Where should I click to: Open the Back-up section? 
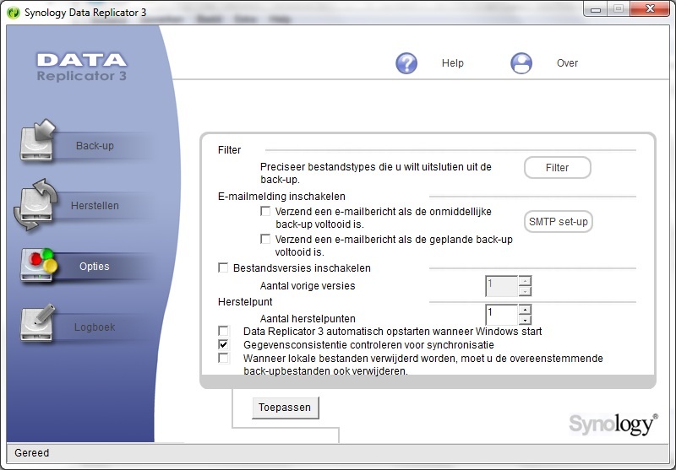coord(95,146)
